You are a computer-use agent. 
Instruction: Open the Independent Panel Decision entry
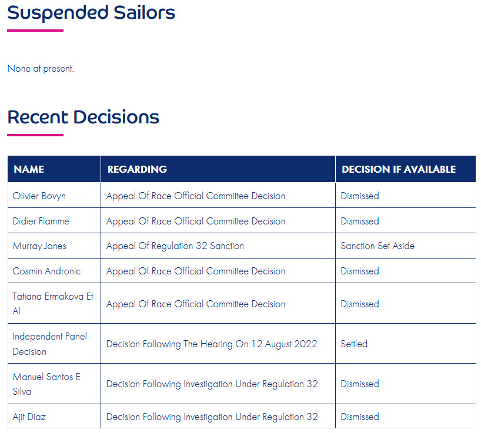click(50, 344)
